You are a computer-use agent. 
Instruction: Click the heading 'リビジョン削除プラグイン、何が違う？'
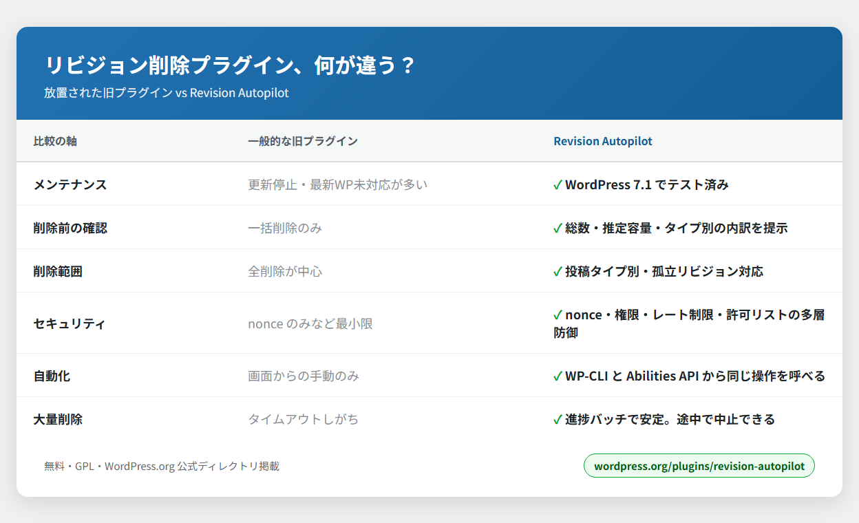tap(230, 65)
